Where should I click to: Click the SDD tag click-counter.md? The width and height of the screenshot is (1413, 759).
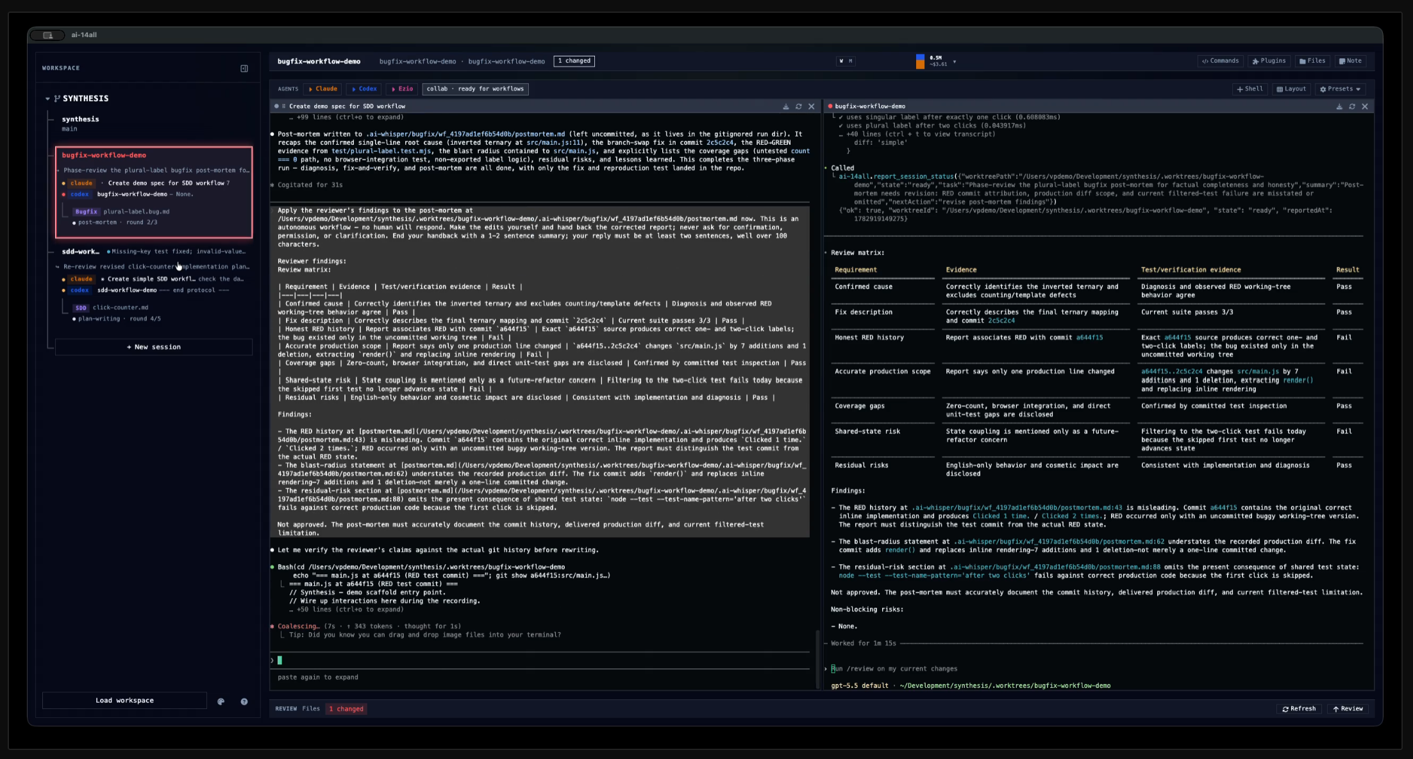[x=111, y=308]
